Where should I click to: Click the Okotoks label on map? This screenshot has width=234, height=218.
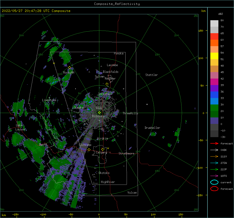tap(104, 173)
